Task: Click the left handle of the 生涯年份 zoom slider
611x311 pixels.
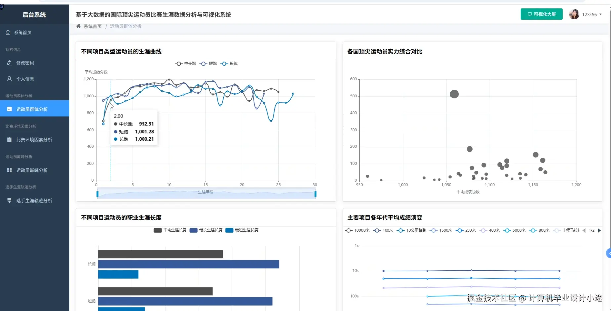Action: pos(97,194)
